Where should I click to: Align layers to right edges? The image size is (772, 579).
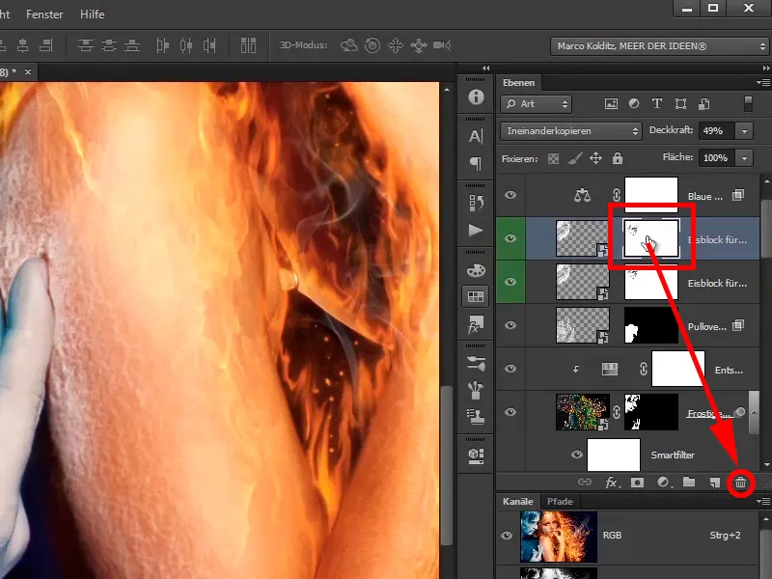point(45,45)
